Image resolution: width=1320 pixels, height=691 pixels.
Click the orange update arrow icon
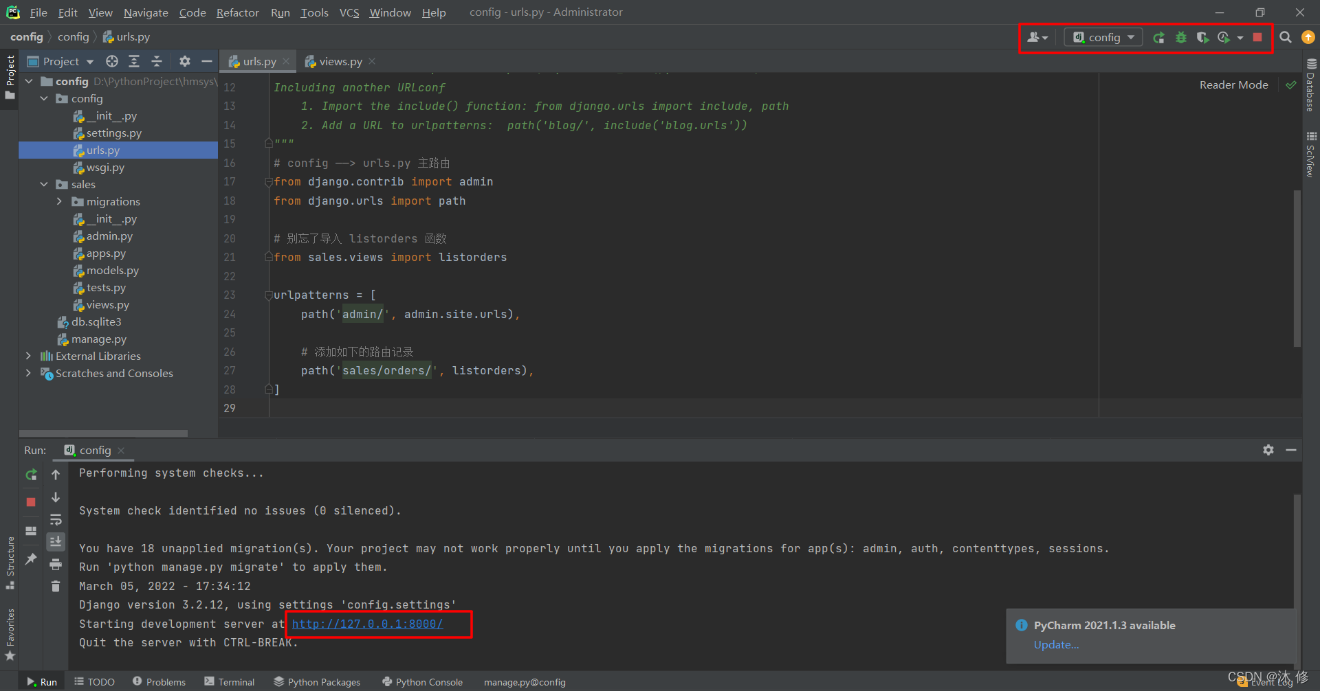click(x=1308, y=38)
